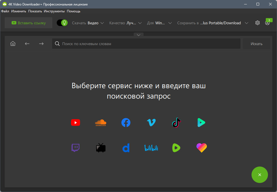Toggle the Smart Mode lightbulb switch

62,23
